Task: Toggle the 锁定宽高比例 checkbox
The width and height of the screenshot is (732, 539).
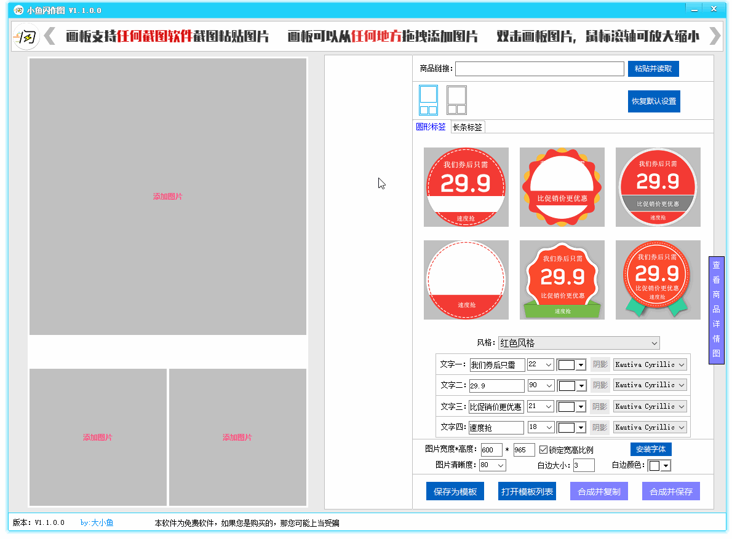Action: point(543,449)
